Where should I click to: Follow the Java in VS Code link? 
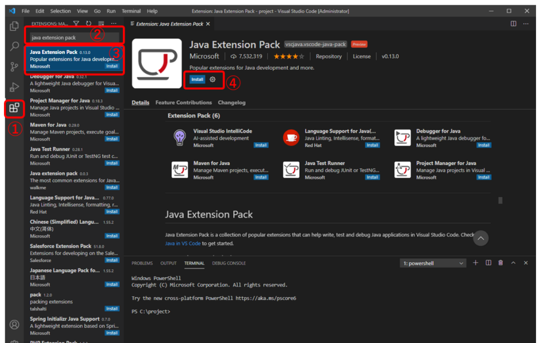click(183, 244)
